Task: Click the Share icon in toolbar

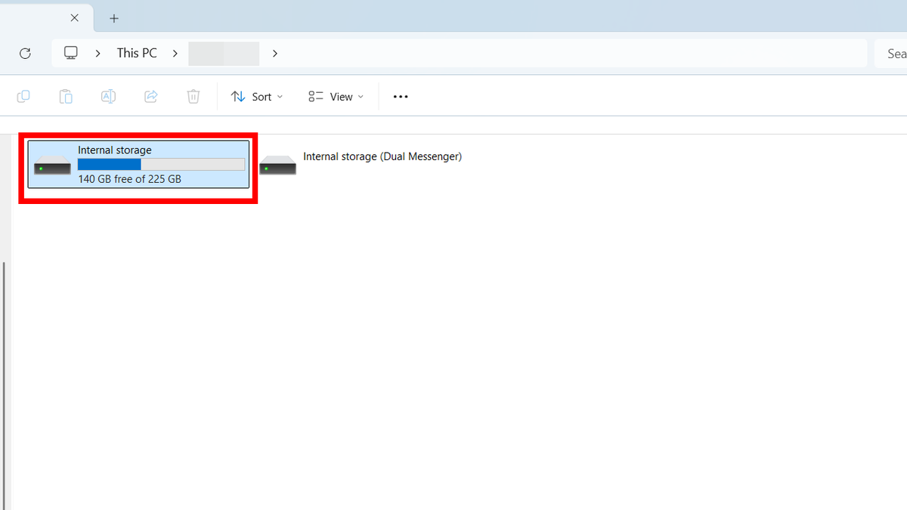Action: coord(150,97)
